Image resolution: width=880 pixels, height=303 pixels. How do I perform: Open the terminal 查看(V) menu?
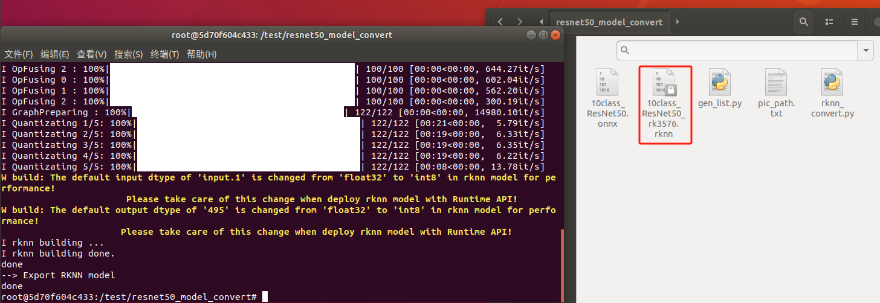[x=92, y=54]
